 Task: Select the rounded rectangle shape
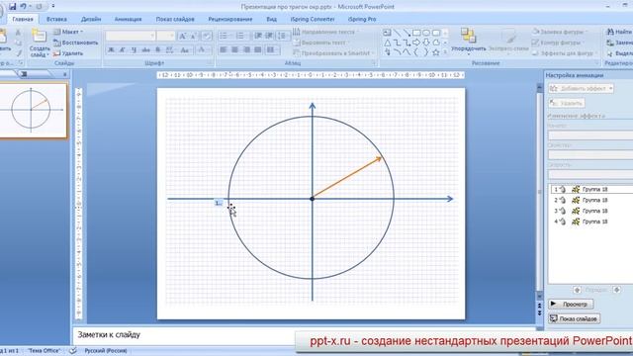(436, 33)
